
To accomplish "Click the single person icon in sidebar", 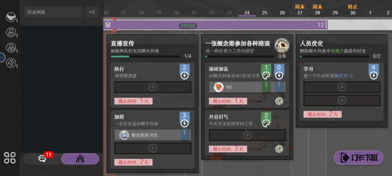I will coord(11,32).
